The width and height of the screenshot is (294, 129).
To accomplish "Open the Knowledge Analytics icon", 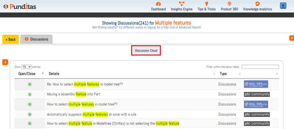I will coord(258,4).
